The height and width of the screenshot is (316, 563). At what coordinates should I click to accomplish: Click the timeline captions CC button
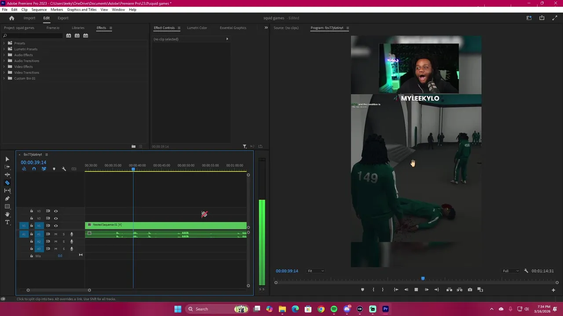[74, 169]
